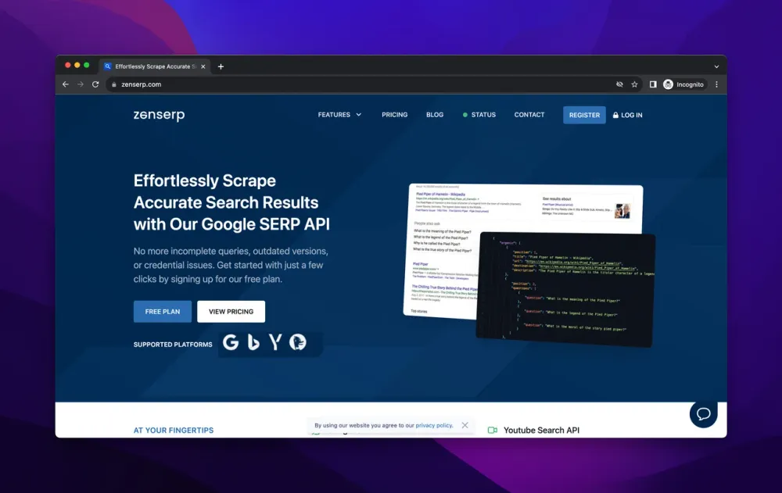Go to the Pricing menu item
Screen dimensions: 782x493
tap(394, 115)
